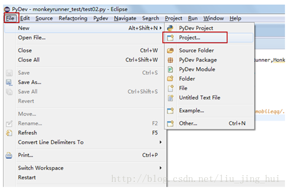Click the Rename pencil icon
Image resolution: width=286 pixels, height=189 pixels.
(x=9, y=123)
